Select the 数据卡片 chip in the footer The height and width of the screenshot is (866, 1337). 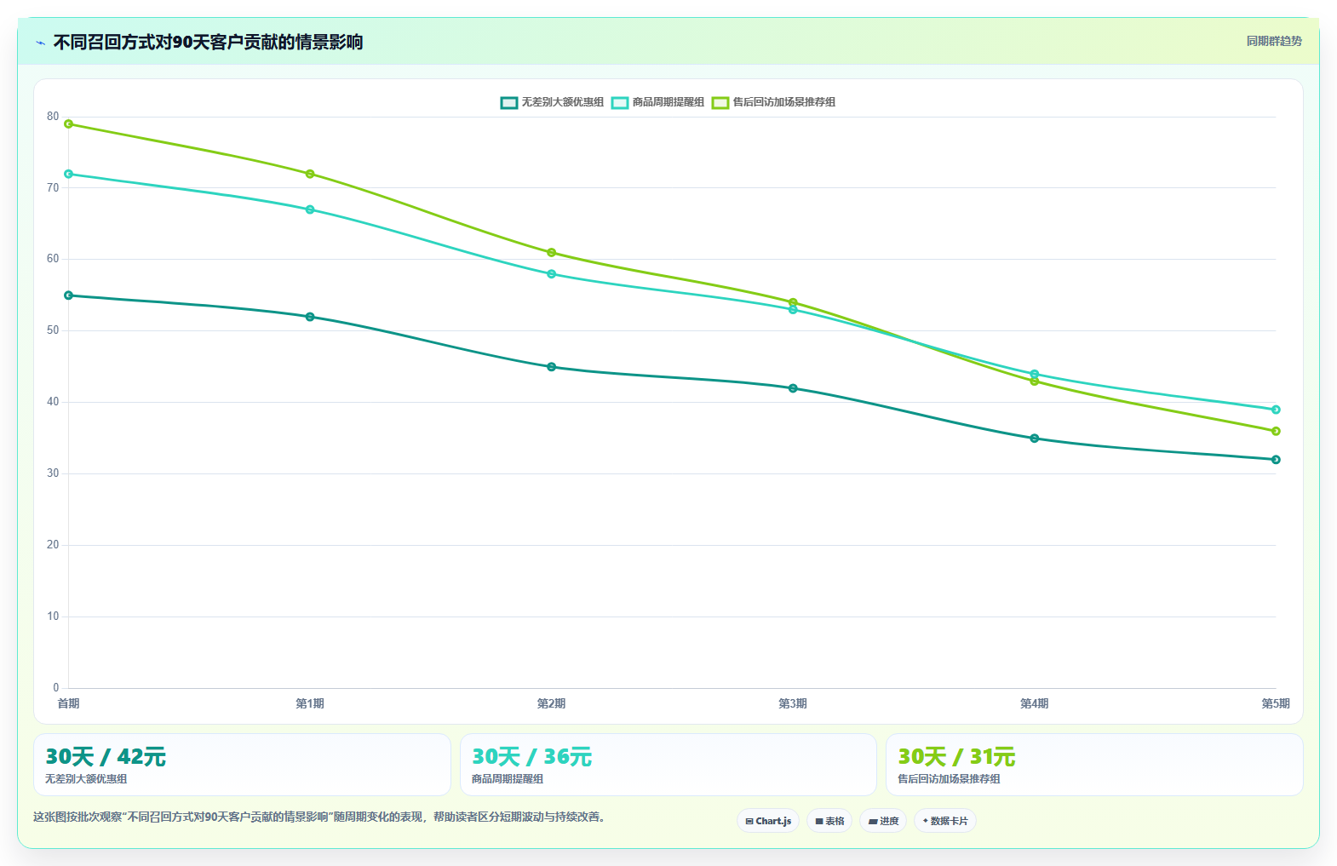[945, 821]
